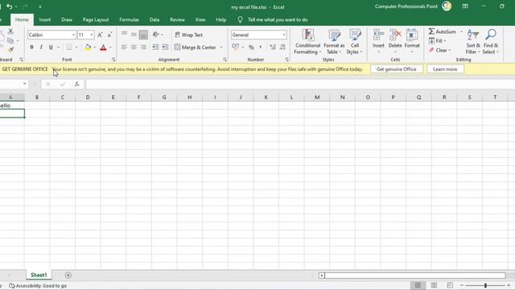Increase font size with the large A icon
The image size is (515, 290).
coord(100,35)
